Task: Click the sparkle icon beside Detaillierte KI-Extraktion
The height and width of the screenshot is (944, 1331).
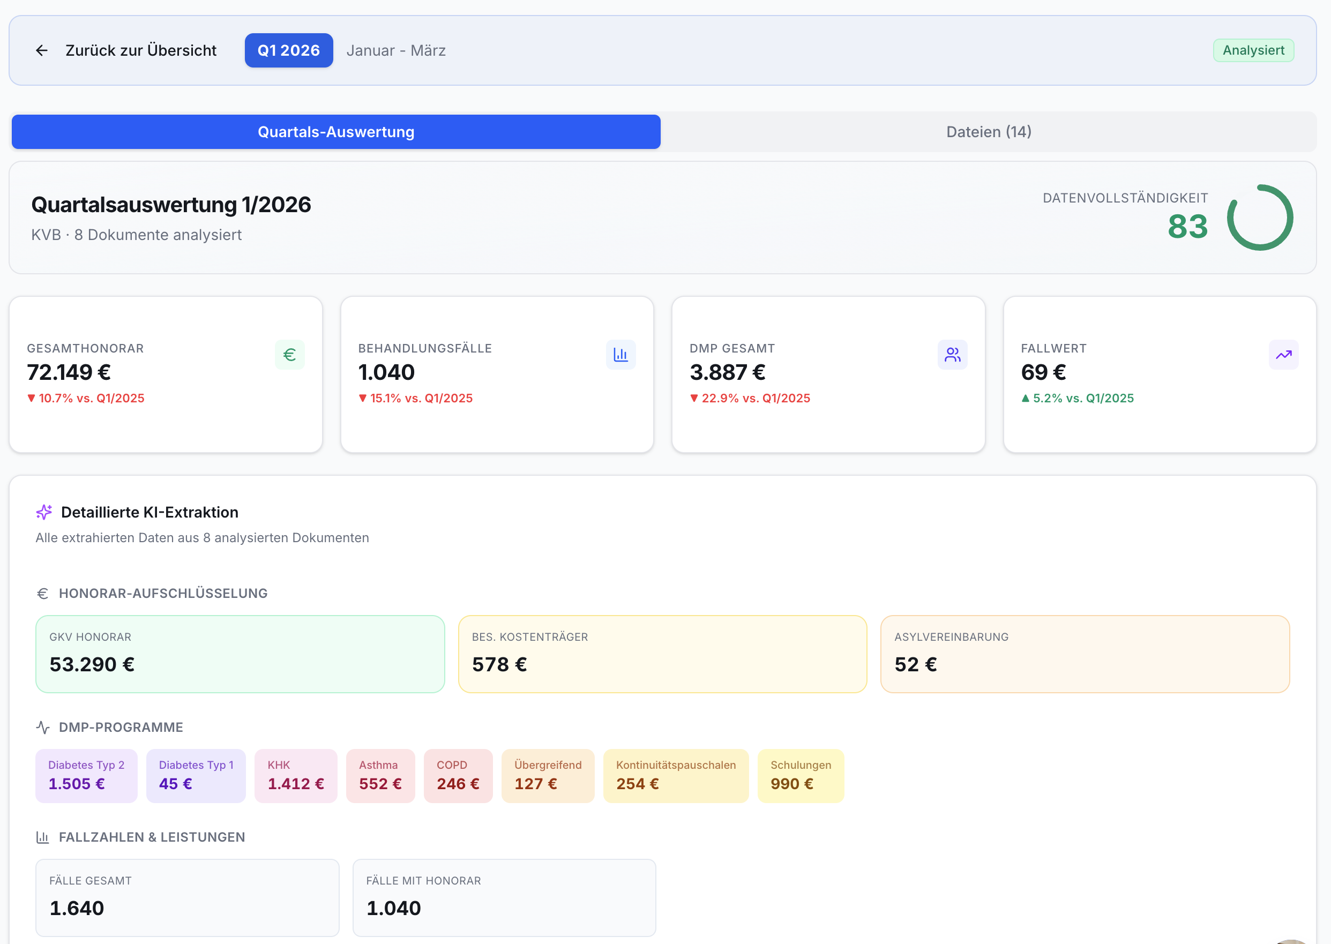Action: tap(44, 512)
